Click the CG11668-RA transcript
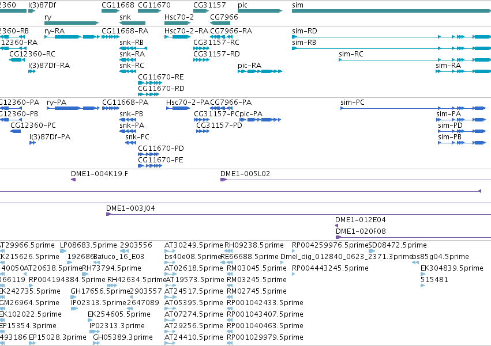 tap(111, 37)
